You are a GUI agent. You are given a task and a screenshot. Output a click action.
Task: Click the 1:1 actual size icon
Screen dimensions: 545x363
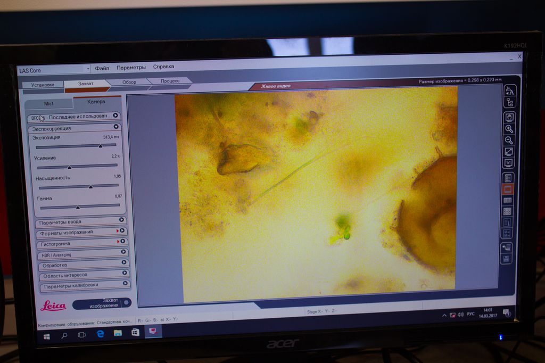tap(508, 162)
